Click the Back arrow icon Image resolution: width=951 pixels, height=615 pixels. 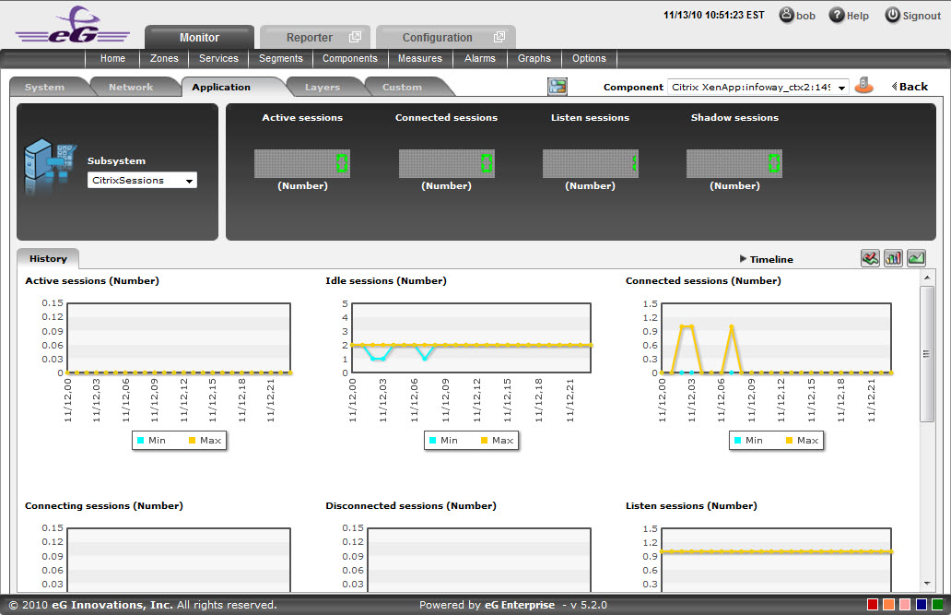tap(894, 86)
